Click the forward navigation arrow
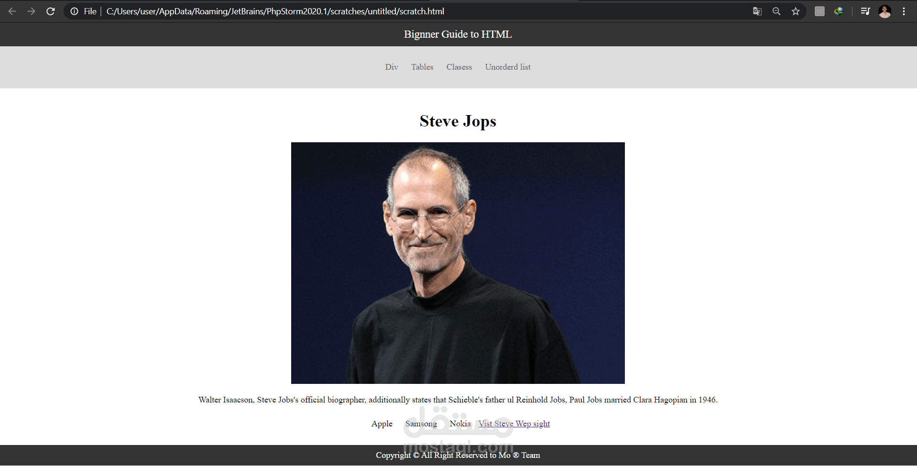Image resolution: width=917 pixels, height=466 pixels. 31,11
